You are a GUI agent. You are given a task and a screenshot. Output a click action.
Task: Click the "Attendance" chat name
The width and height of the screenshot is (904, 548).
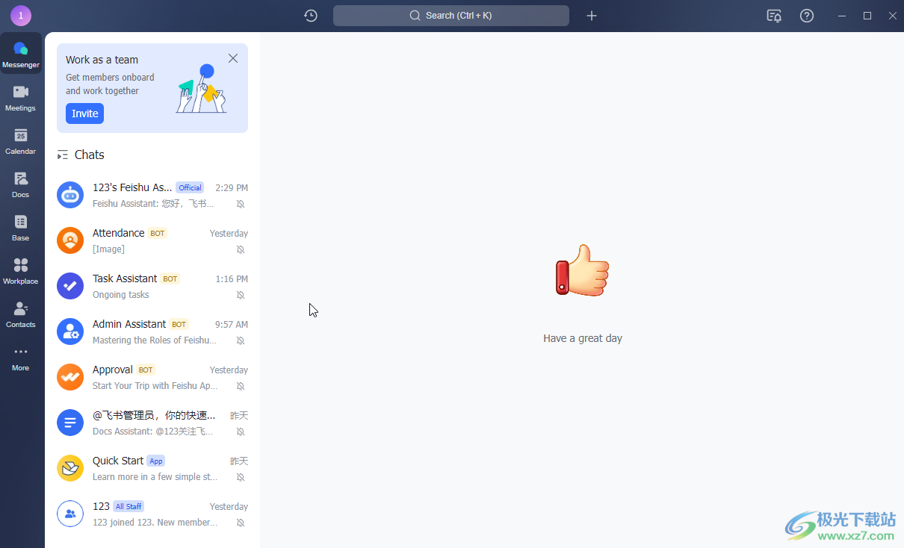pyautogui.click(x=119, y=233)
